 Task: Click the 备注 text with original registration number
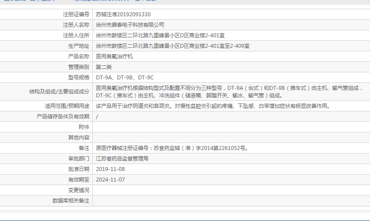172,148
